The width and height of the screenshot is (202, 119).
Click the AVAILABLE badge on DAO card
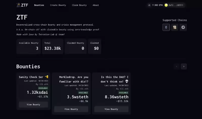click(x=123, y=93)
